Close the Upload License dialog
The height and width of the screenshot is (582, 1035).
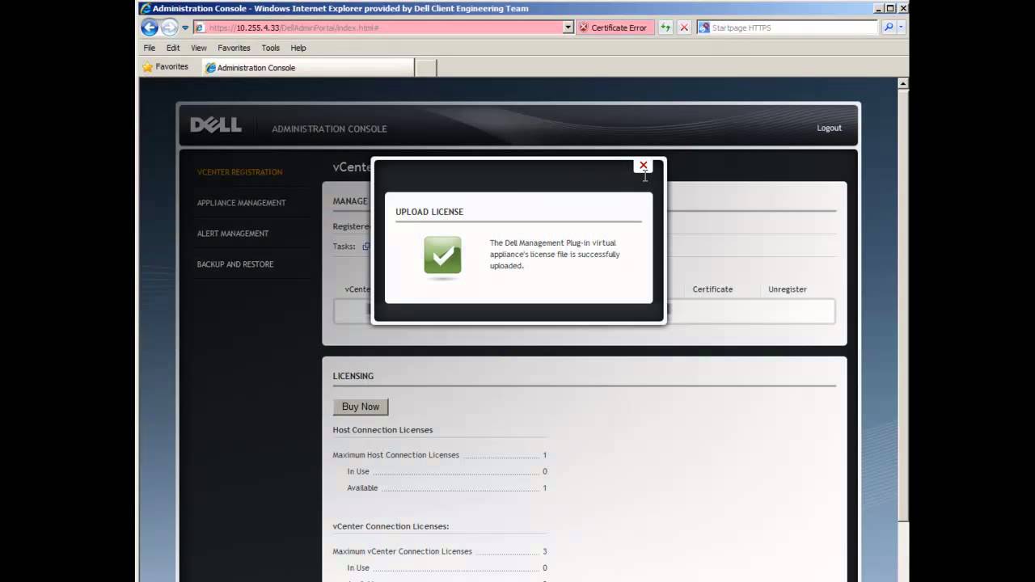[644, 166]
